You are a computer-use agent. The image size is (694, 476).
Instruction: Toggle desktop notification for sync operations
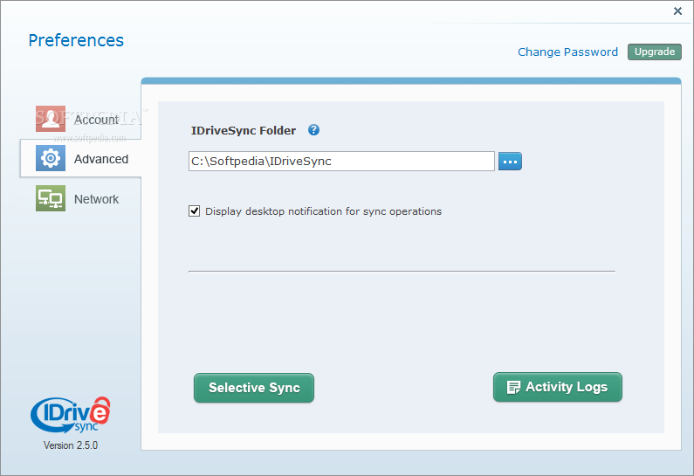(x=195, y=211)
